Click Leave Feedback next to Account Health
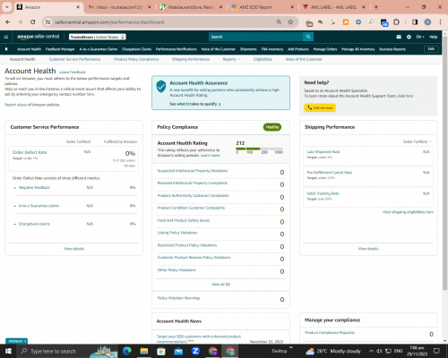Viewport: 448px width, 358px height. click(x=73, y=72)
